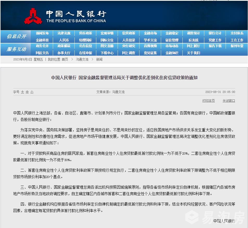Click the article title about 差别化住房信贷政策

(124, 78)
